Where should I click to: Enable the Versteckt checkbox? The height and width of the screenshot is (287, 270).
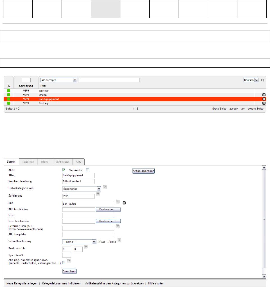(x=88, y=170)
